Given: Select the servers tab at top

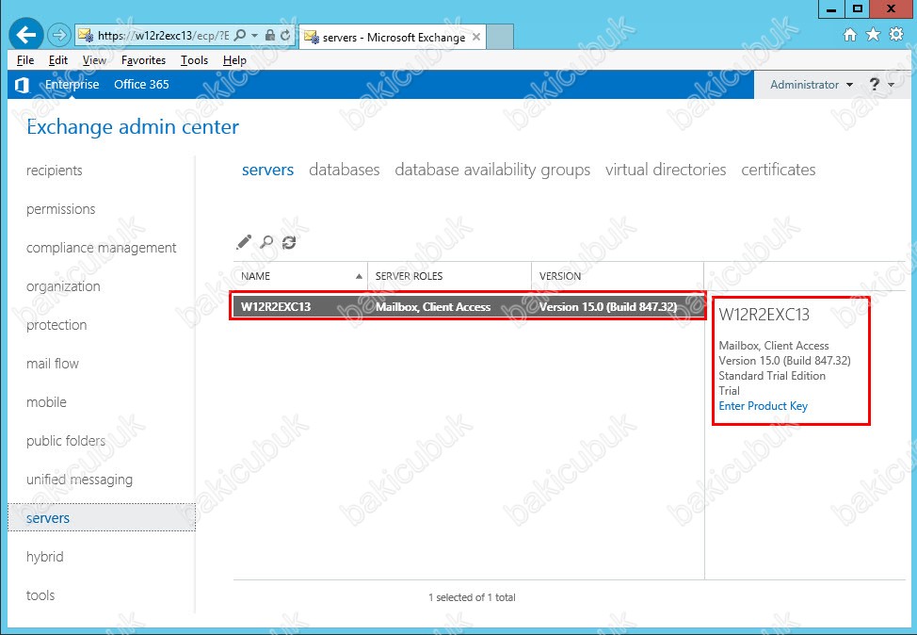Looking at the screenshot, I should coord(267,170).
